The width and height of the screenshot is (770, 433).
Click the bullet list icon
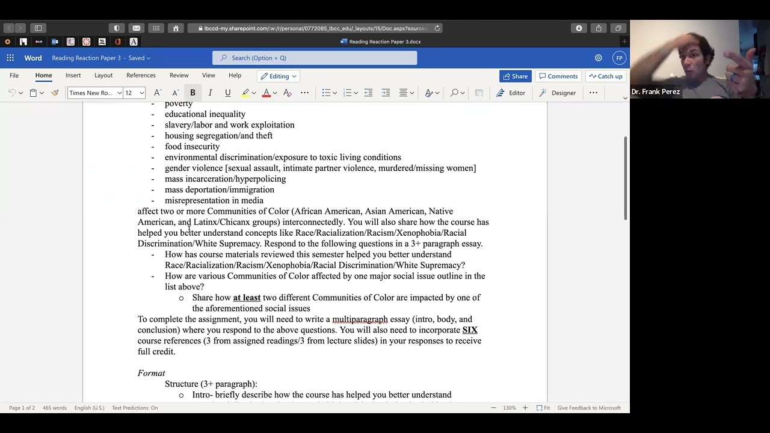pos(326,93)
